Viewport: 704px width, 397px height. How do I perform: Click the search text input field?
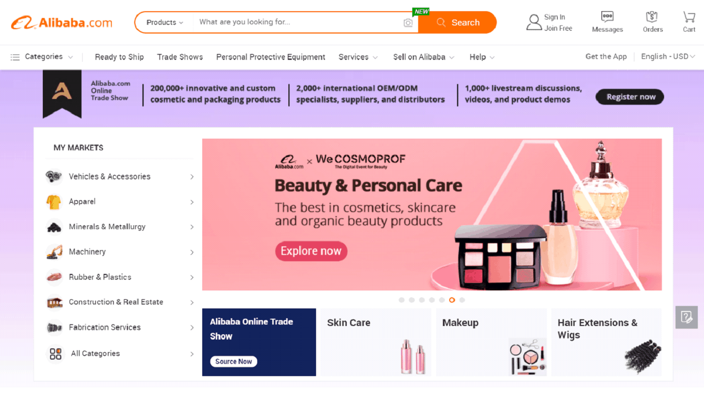(x=298, y=22)
